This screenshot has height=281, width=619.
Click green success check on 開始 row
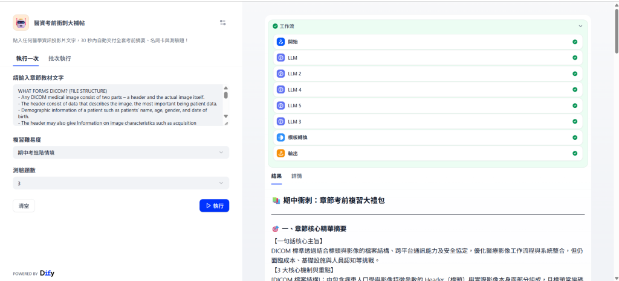tap(575, 42)
